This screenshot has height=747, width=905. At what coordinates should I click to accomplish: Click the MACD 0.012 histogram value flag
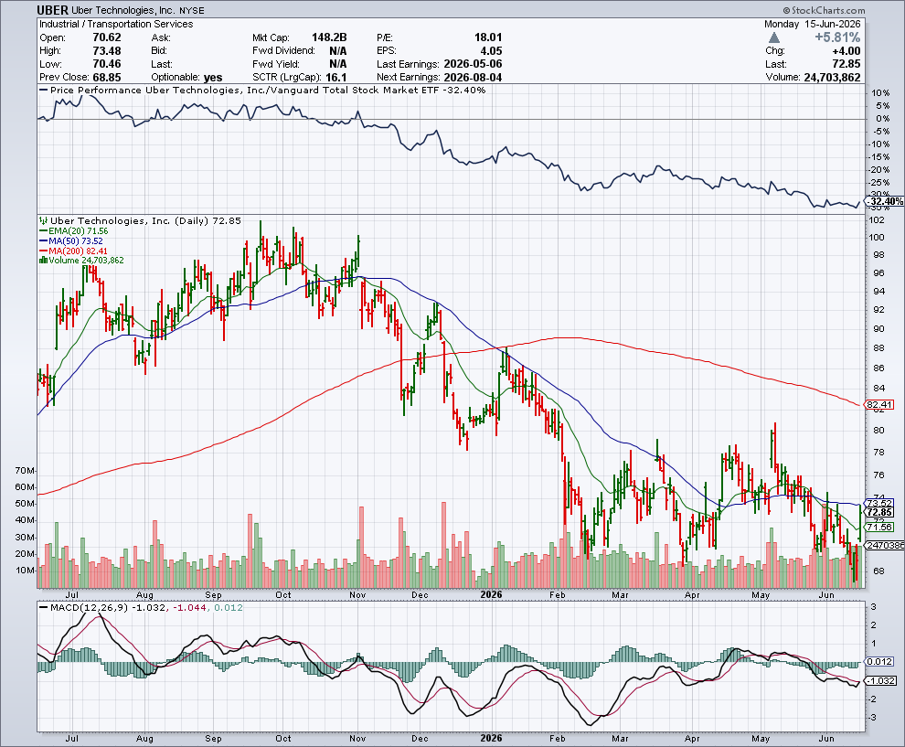880,662
